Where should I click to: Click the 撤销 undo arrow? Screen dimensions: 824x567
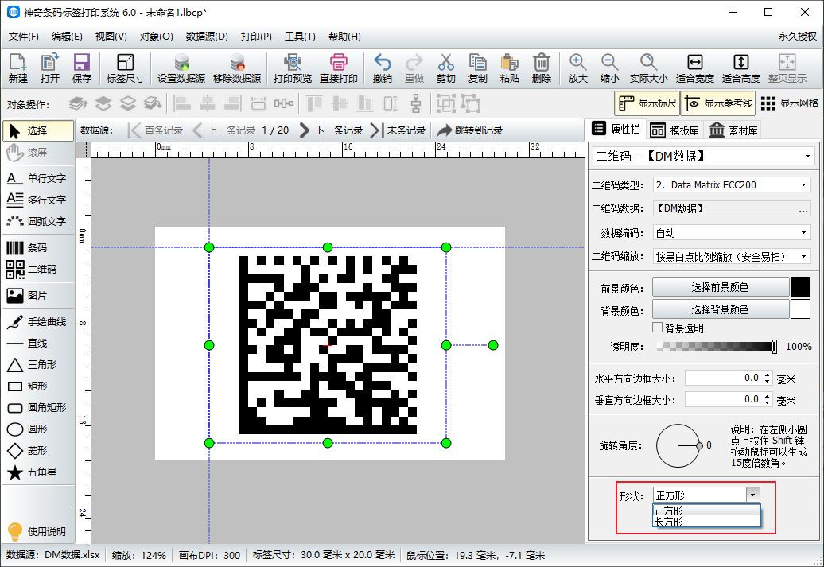pos(382,68)
